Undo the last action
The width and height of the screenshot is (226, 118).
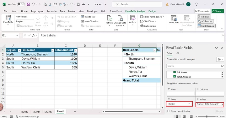[x=33, y=4]
